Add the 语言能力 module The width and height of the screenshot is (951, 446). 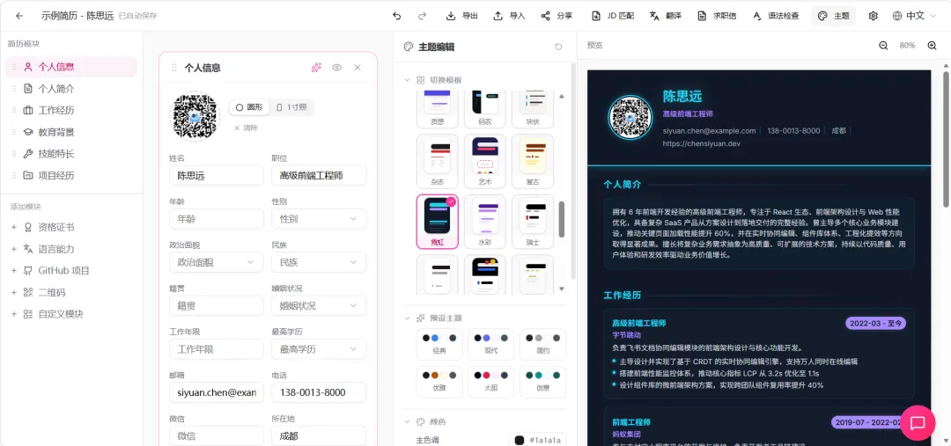(71, 249)
